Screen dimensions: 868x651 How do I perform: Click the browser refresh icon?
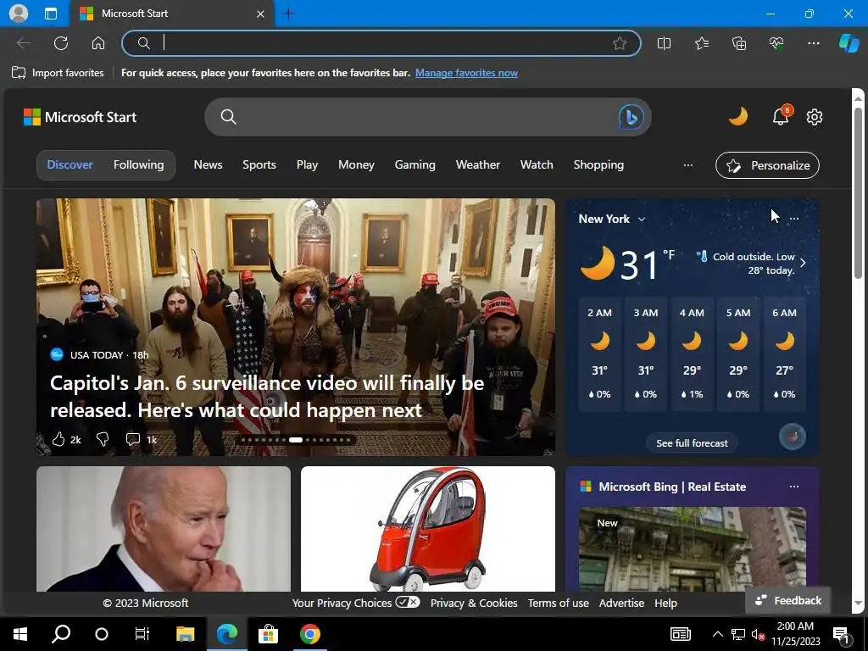[61, 43]
